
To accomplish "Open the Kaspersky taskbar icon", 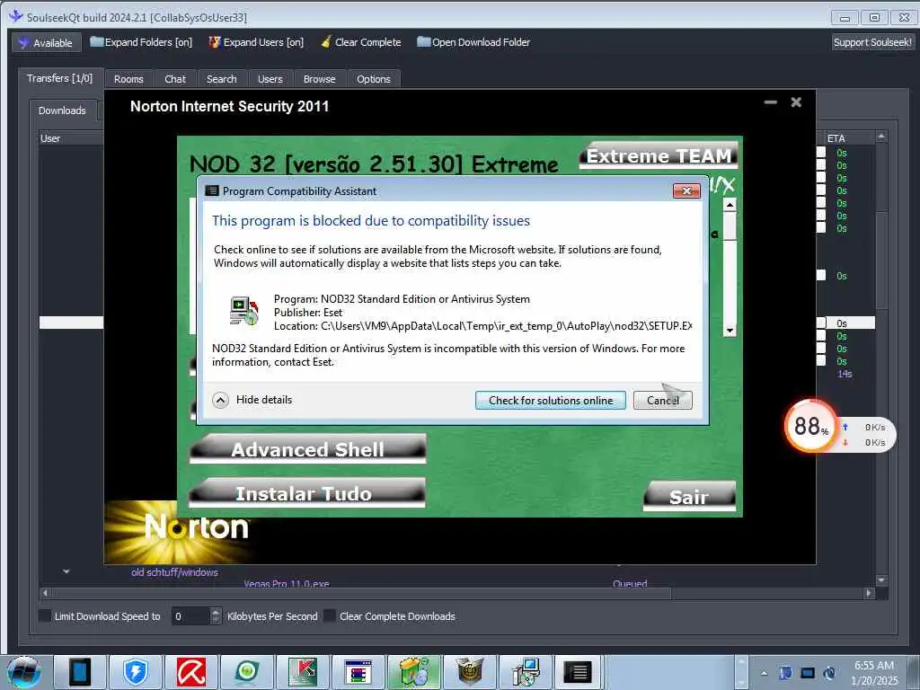I will click(303, 672).
